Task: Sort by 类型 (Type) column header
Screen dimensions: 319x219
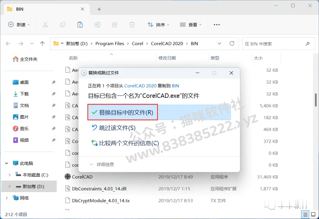Action: pos(215,58)
